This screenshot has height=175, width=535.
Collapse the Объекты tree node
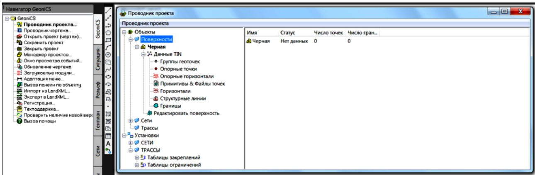[x=124, y=32]
